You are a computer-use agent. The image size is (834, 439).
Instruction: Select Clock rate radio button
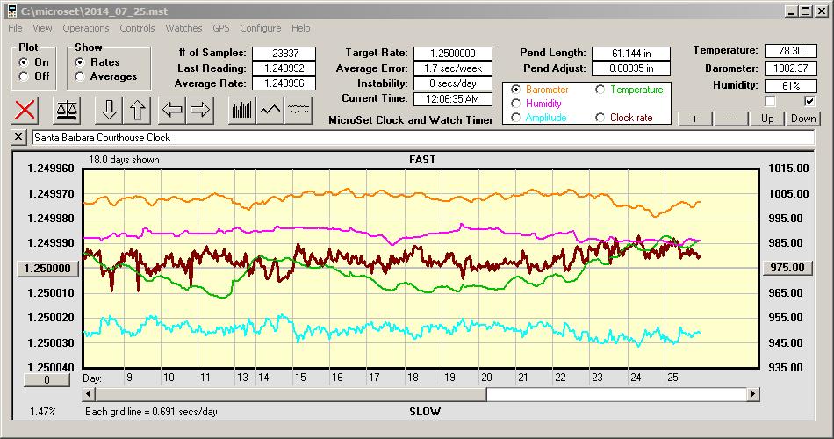tap(600, 118)
